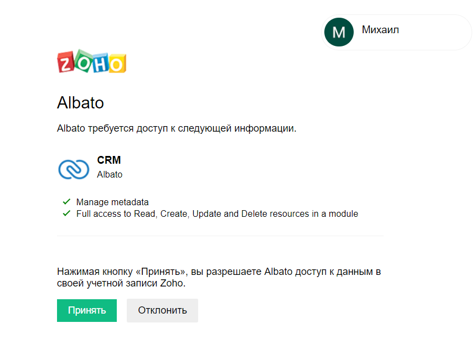Click the red Z tile in the logo
This screenshot has width=476, height=349.
[x=66, y=63]
